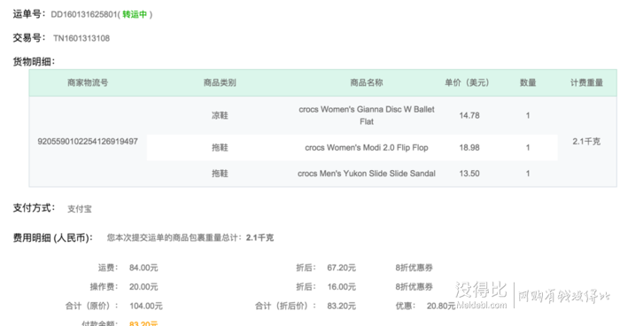Image resolution: width=620 pixels, height=326 pixels.
Task: Click the 支付宝 payment method
Action: [x=80, y=209]
